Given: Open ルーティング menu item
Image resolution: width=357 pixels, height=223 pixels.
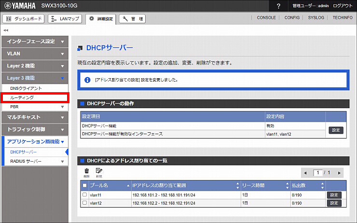Looking at the screenshot, I should tap(35, 98).
